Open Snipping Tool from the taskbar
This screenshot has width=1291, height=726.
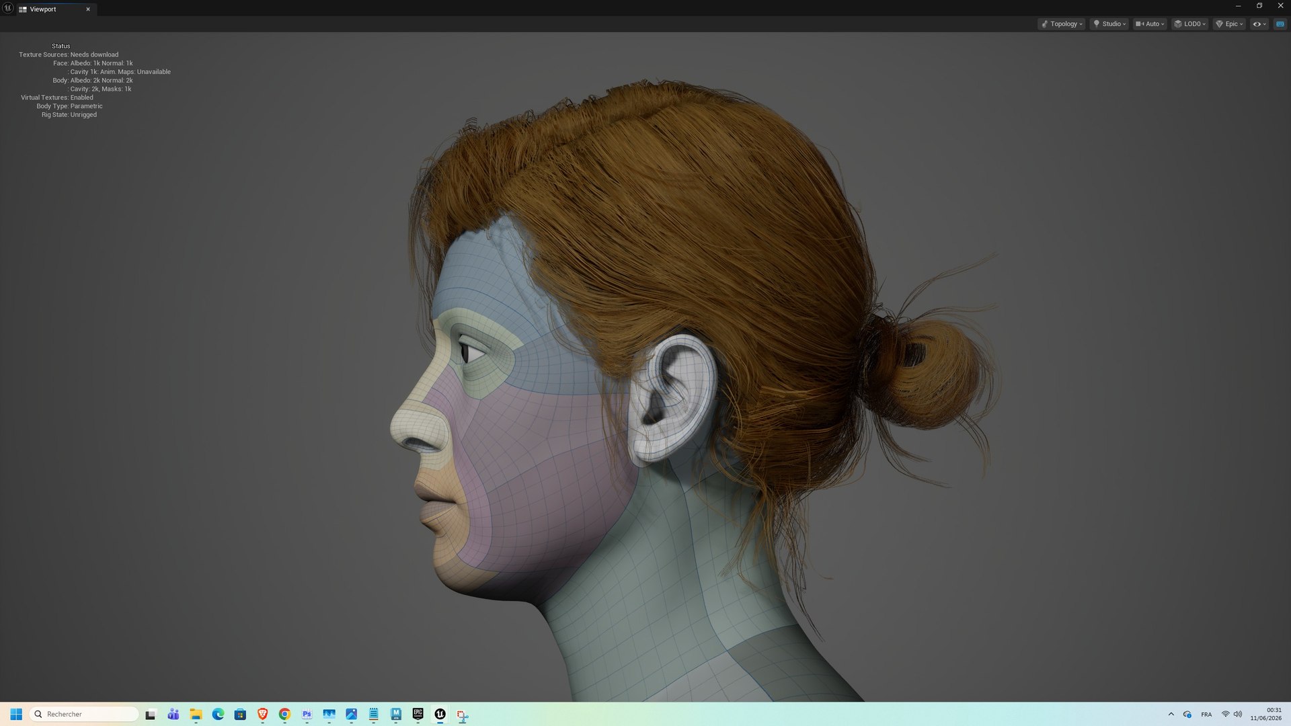pyautogui.click(x=462, y=715)
